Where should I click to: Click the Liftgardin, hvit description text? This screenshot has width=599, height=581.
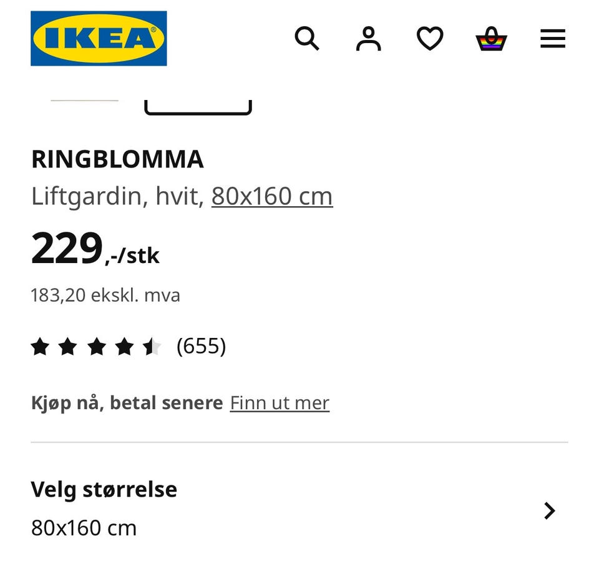pyautogui.click(x=117, y=196)
